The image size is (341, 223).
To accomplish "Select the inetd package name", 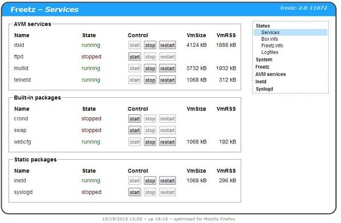I will click(19, 180).
